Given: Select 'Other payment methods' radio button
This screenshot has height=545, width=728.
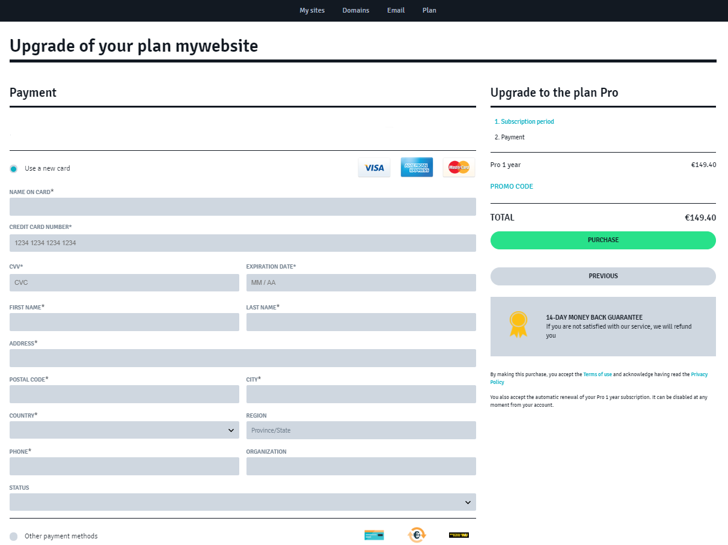Looking at the screenshot, I should click(x=13, y=536).
